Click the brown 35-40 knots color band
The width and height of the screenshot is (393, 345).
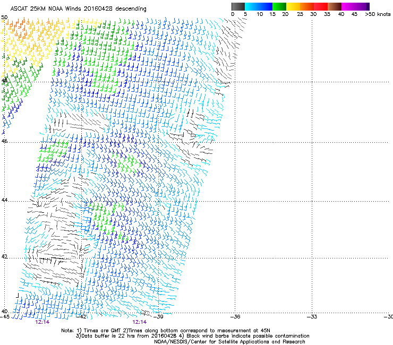[x=335, y=6]
